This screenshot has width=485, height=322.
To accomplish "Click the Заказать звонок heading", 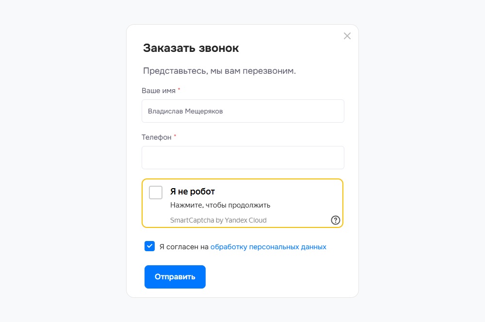I will coord(191,48).
